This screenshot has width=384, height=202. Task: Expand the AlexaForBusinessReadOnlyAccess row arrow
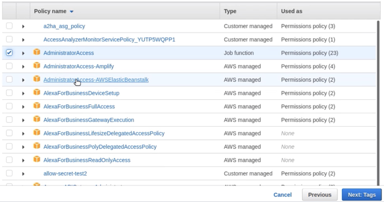pos(23,160)
